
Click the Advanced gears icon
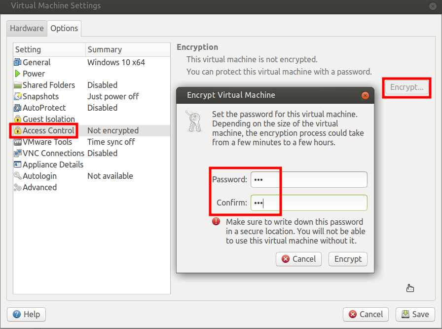(x=17, y=187)
